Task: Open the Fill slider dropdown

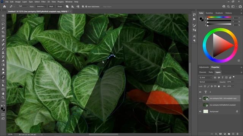Action: click(x=233, y=87)
